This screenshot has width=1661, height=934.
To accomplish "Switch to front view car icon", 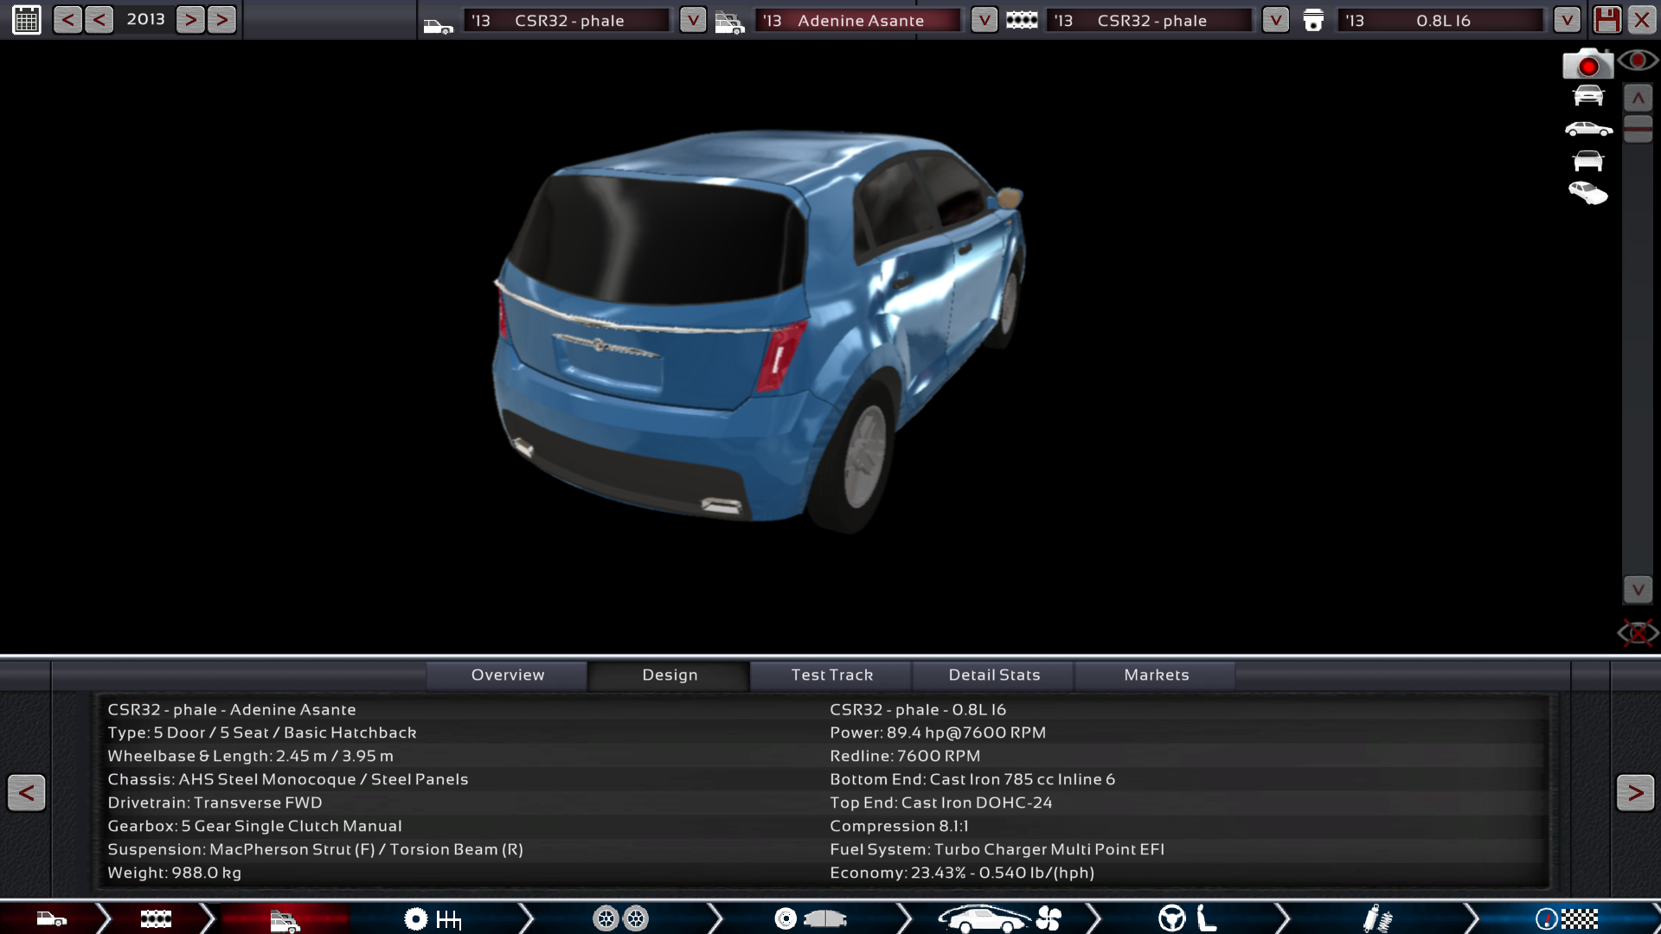I will (x=1588, y=96).
